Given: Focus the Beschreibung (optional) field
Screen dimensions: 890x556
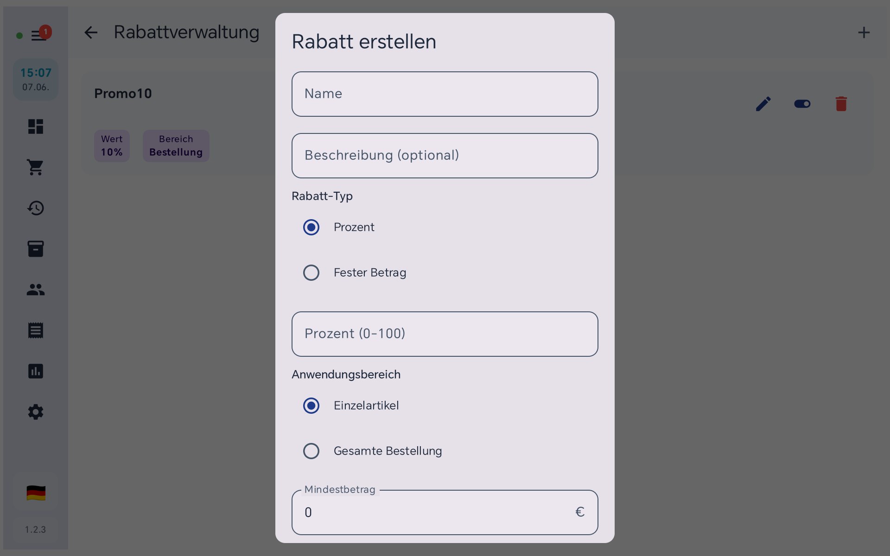Looking at the screenshot, I should [445, 156].
